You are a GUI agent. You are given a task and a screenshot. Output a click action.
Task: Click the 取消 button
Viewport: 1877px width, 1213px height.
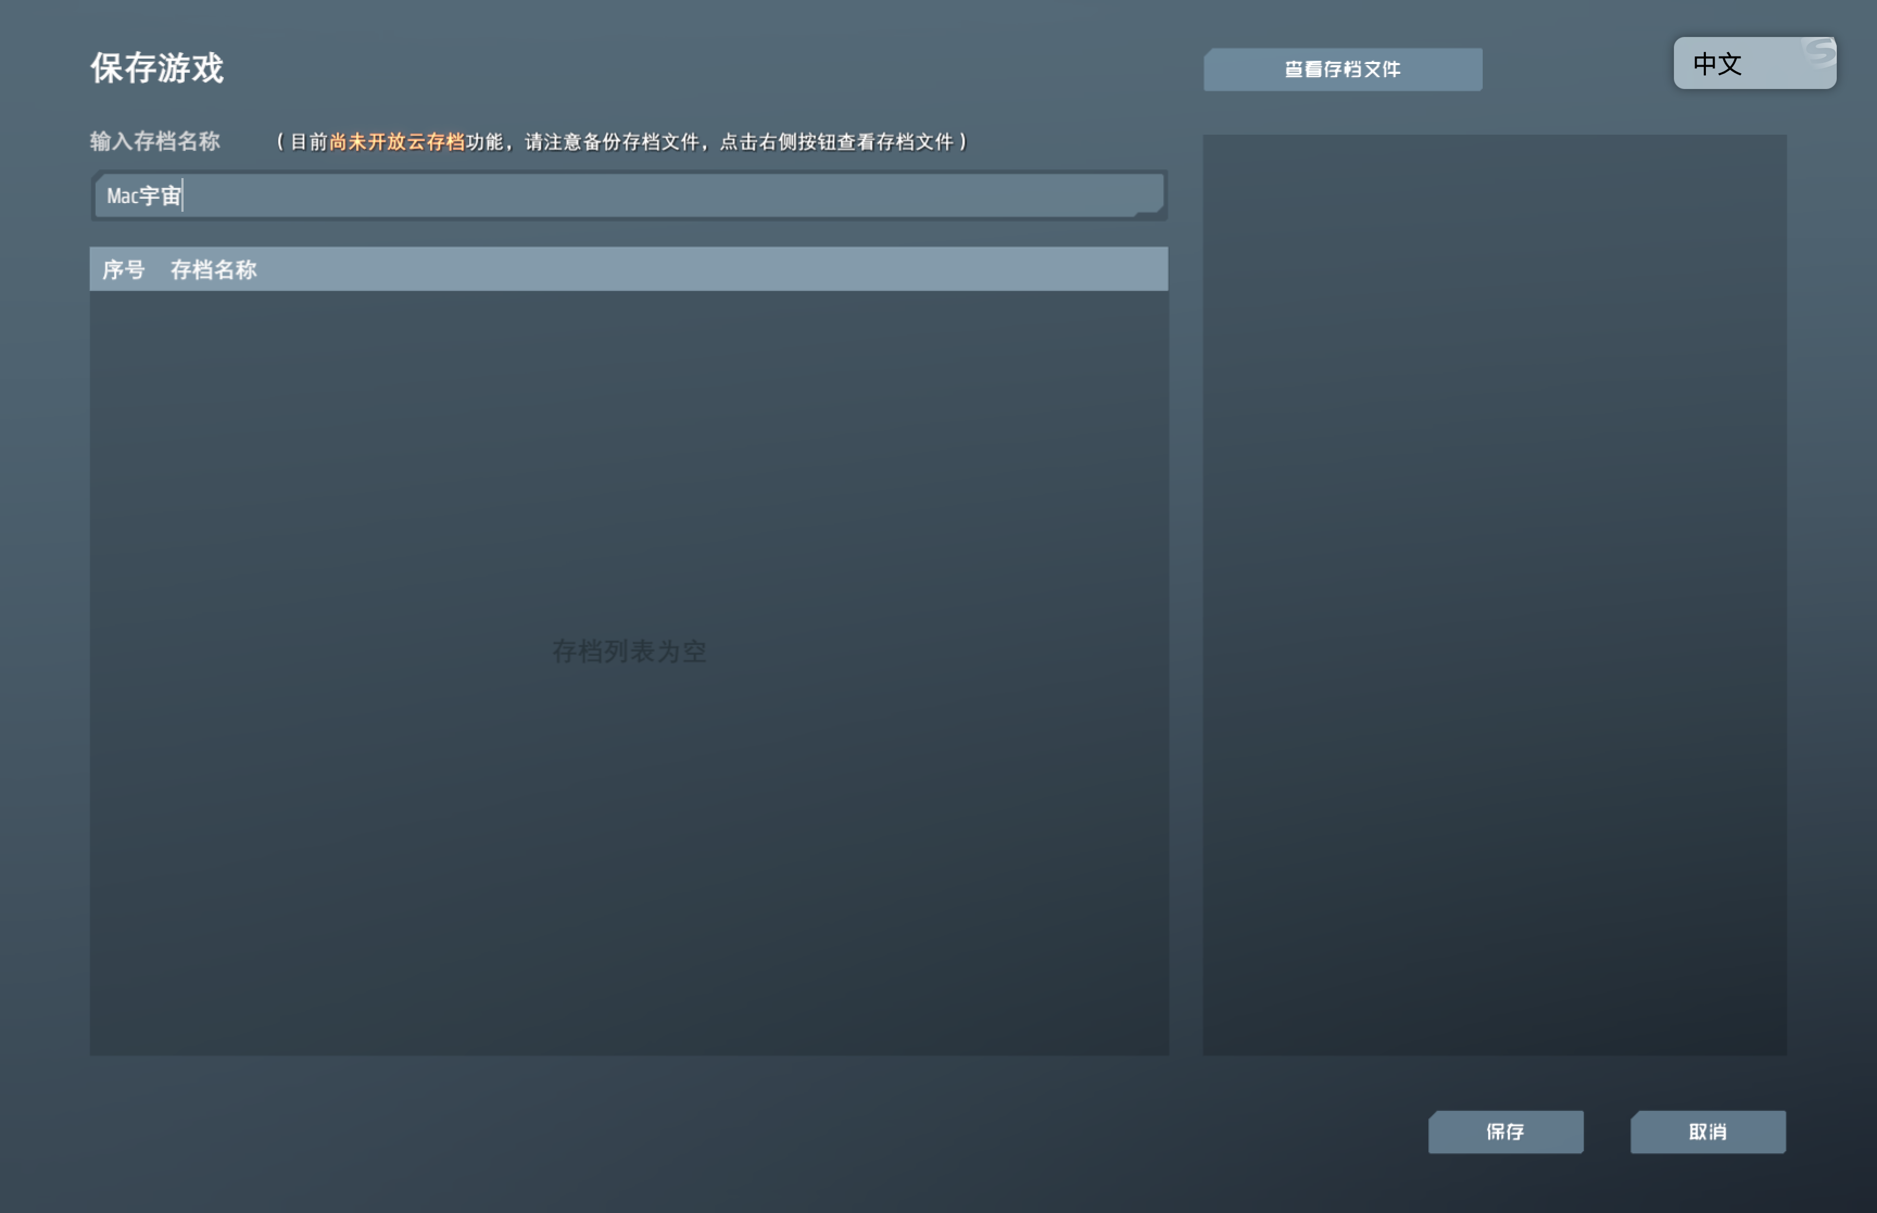point(1708,1132)
